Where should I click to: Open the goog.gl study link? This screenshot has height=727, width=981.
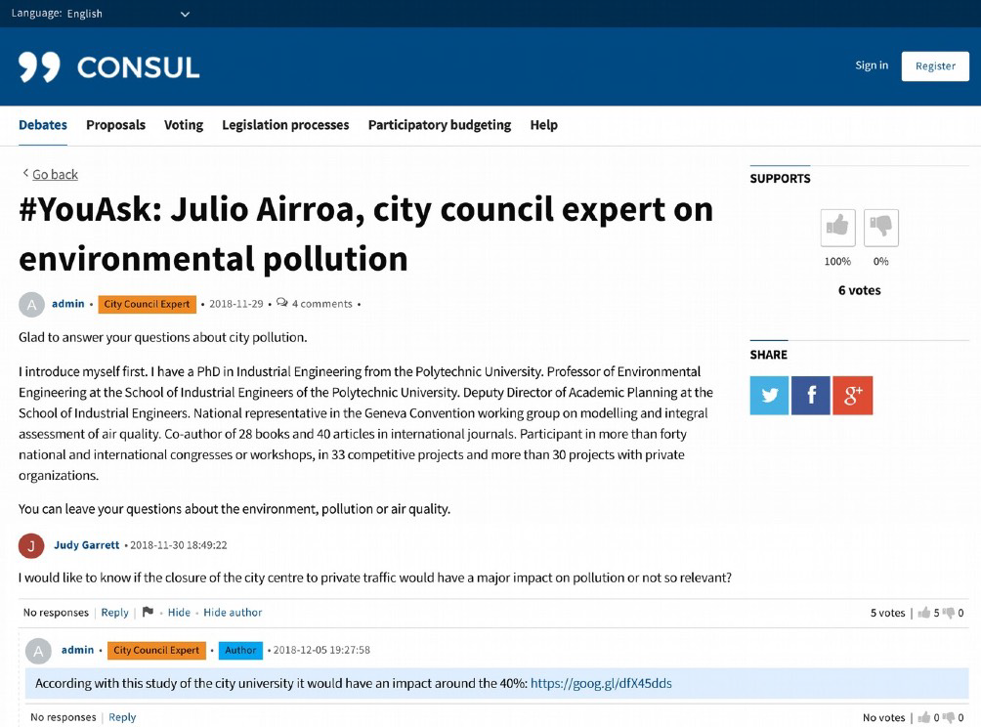tap(601, 683)
